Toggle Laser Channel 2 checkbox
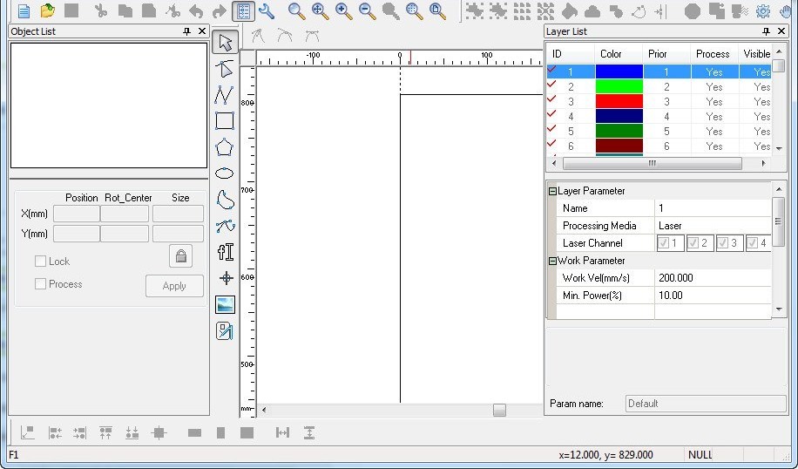 693,243
